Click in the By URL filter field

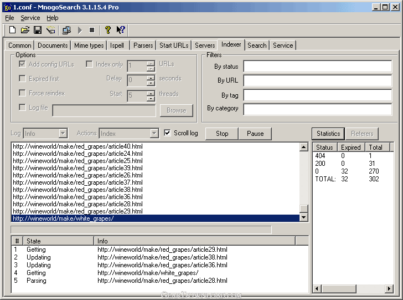click(x=317, y=81)
